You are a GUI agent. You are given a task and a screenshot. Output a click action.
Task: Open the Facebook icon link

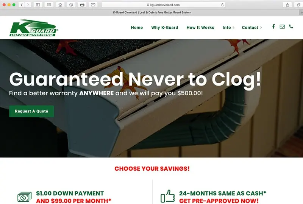point(273,26)
